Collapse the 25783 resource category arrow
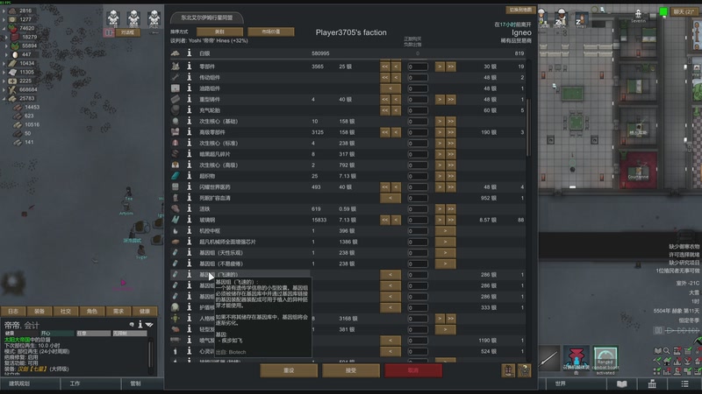 [4, 98]
